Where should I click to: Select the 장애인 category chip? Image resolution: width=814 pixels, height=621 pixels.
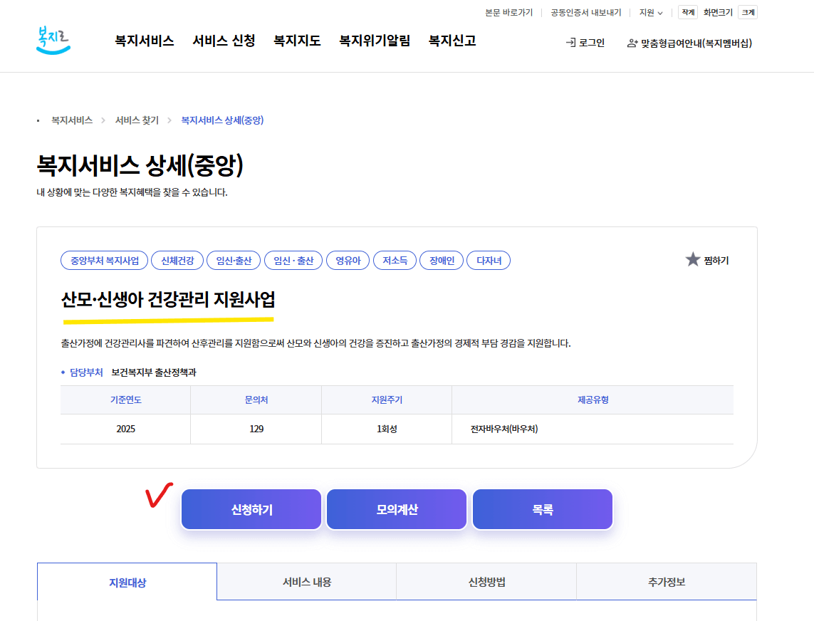point(442,260)
